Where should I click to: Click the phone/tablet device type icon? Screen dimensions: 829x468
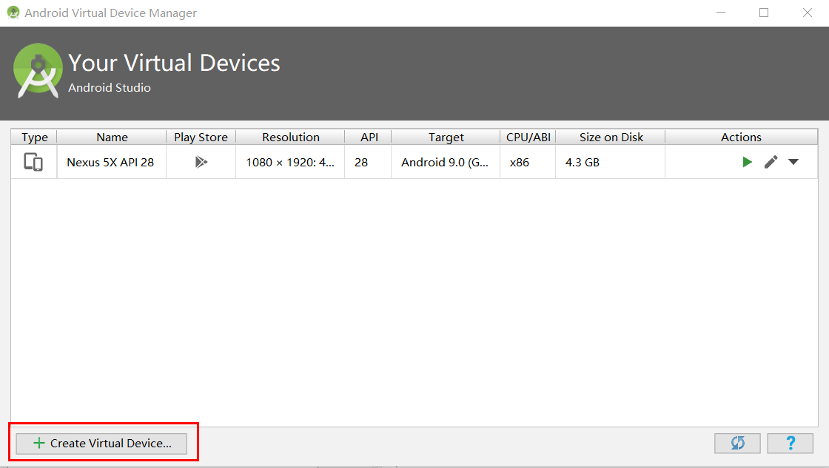coord(33,162)
